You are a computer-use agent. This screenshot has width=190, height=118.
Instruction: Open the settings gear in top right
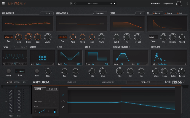[x=187, y=4]
